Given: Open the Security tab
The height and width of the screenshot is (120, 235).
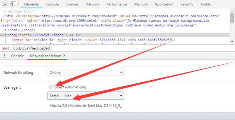Looking at the screenshot, I should pos(187,4).
